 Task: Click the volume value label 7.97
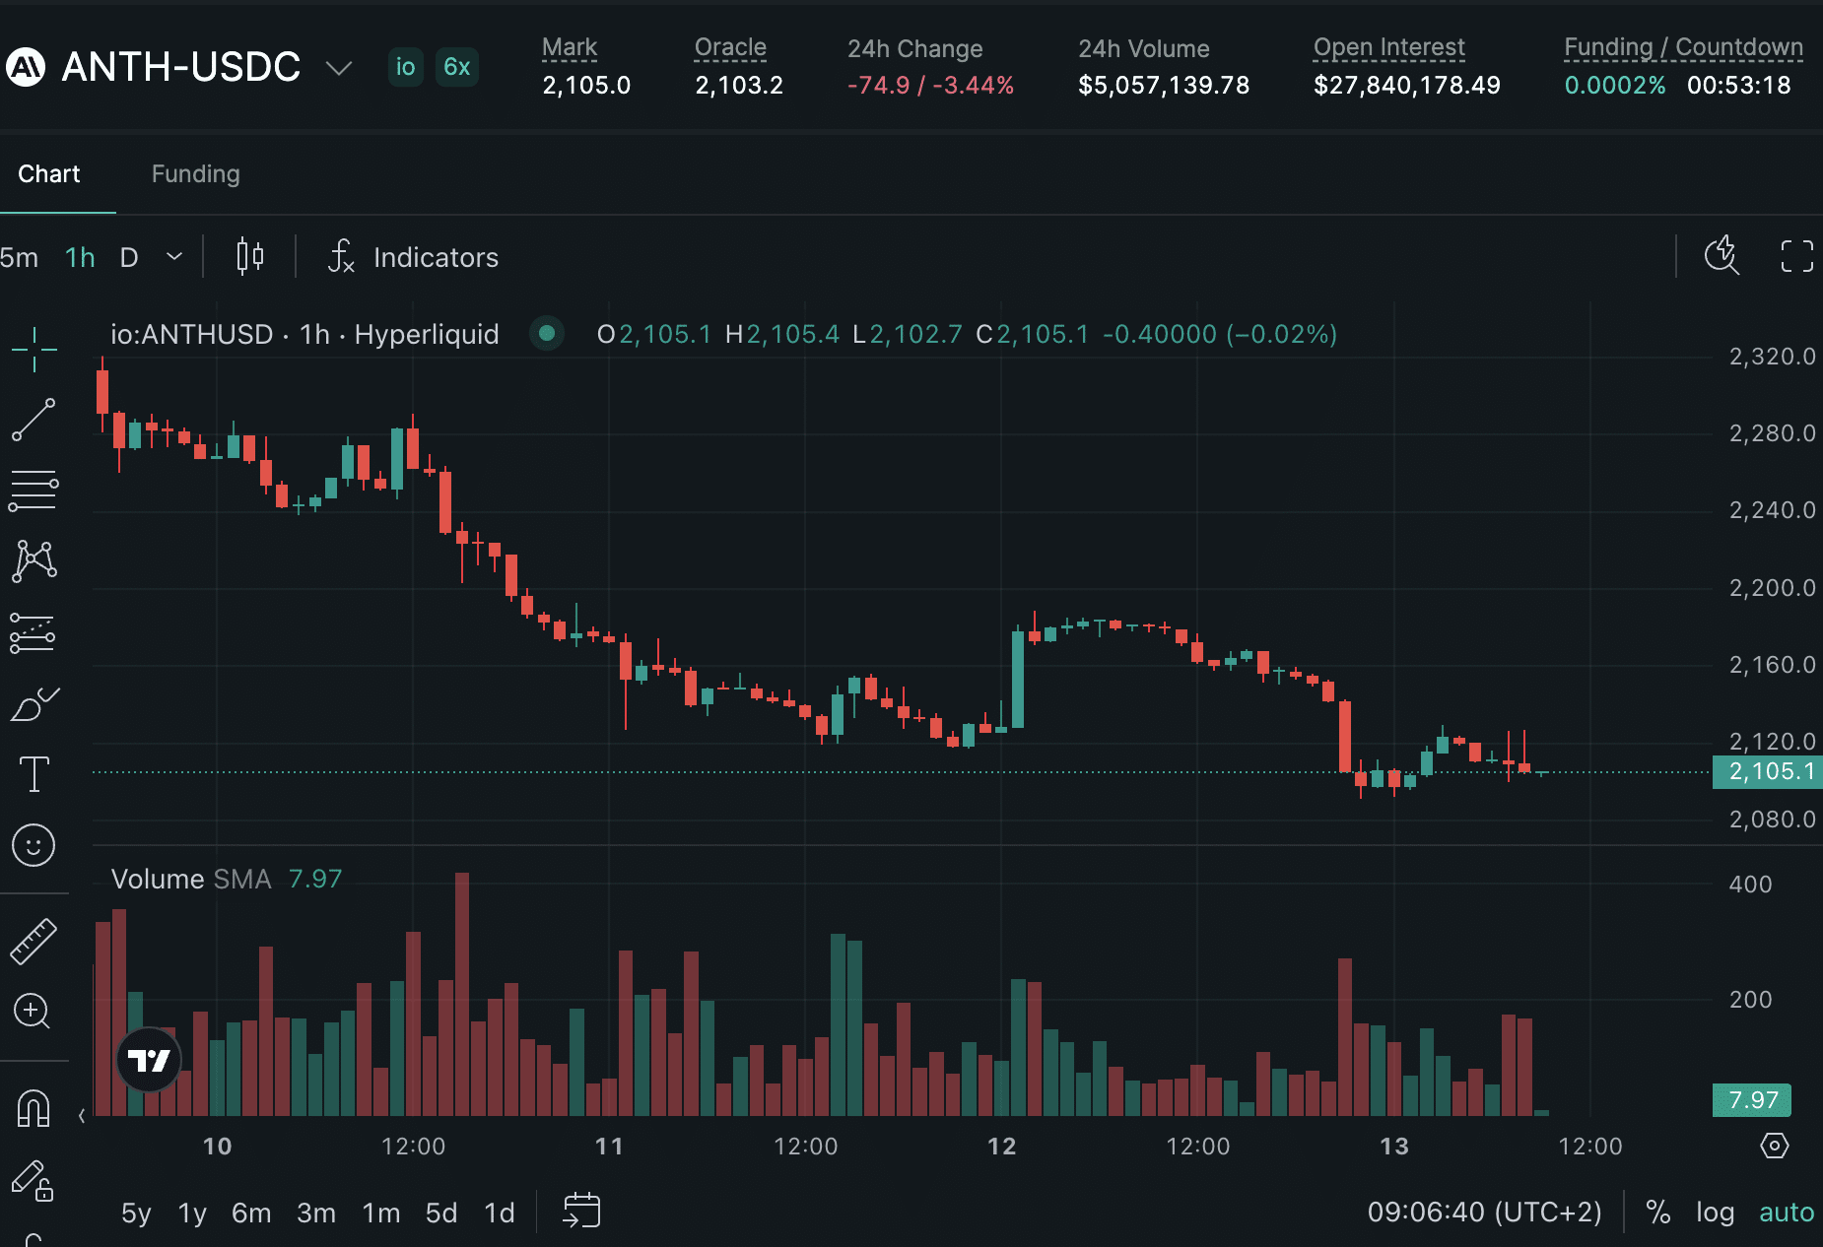click(x=1753, y=1100)
